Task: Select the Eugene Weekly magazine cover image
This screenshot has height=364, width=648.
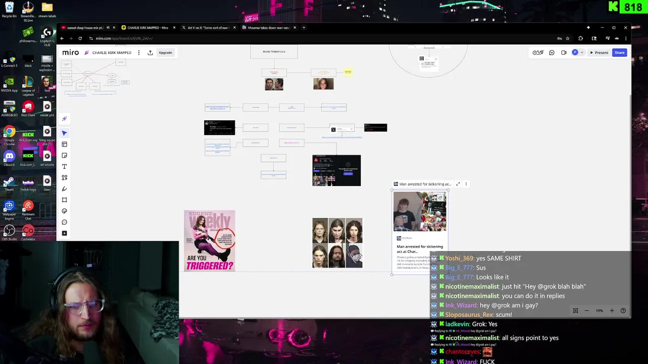Action: coord(210,241)
